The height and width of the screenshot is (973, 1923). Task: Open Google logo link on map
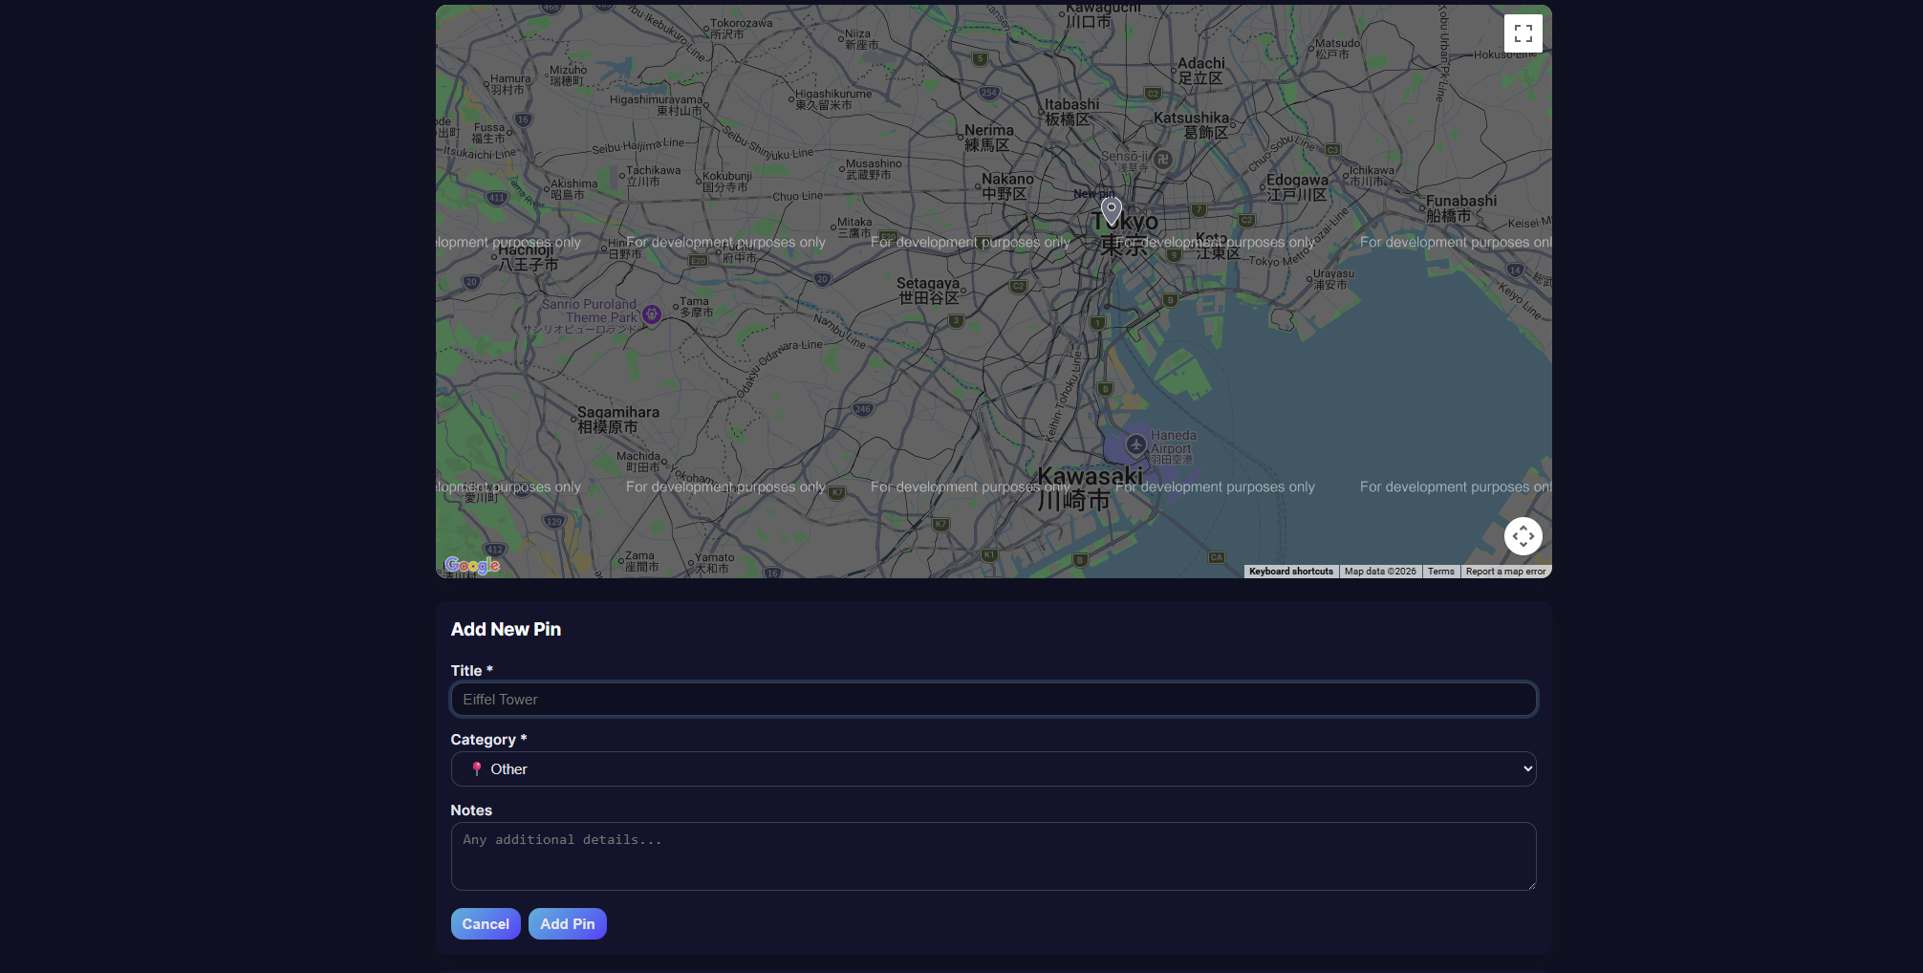click(x=472, y=565)
